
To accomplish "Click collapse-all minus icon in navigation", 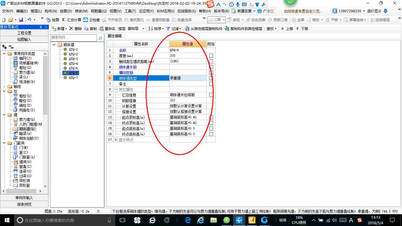I will pyautogui.click(x=11, y=46).
